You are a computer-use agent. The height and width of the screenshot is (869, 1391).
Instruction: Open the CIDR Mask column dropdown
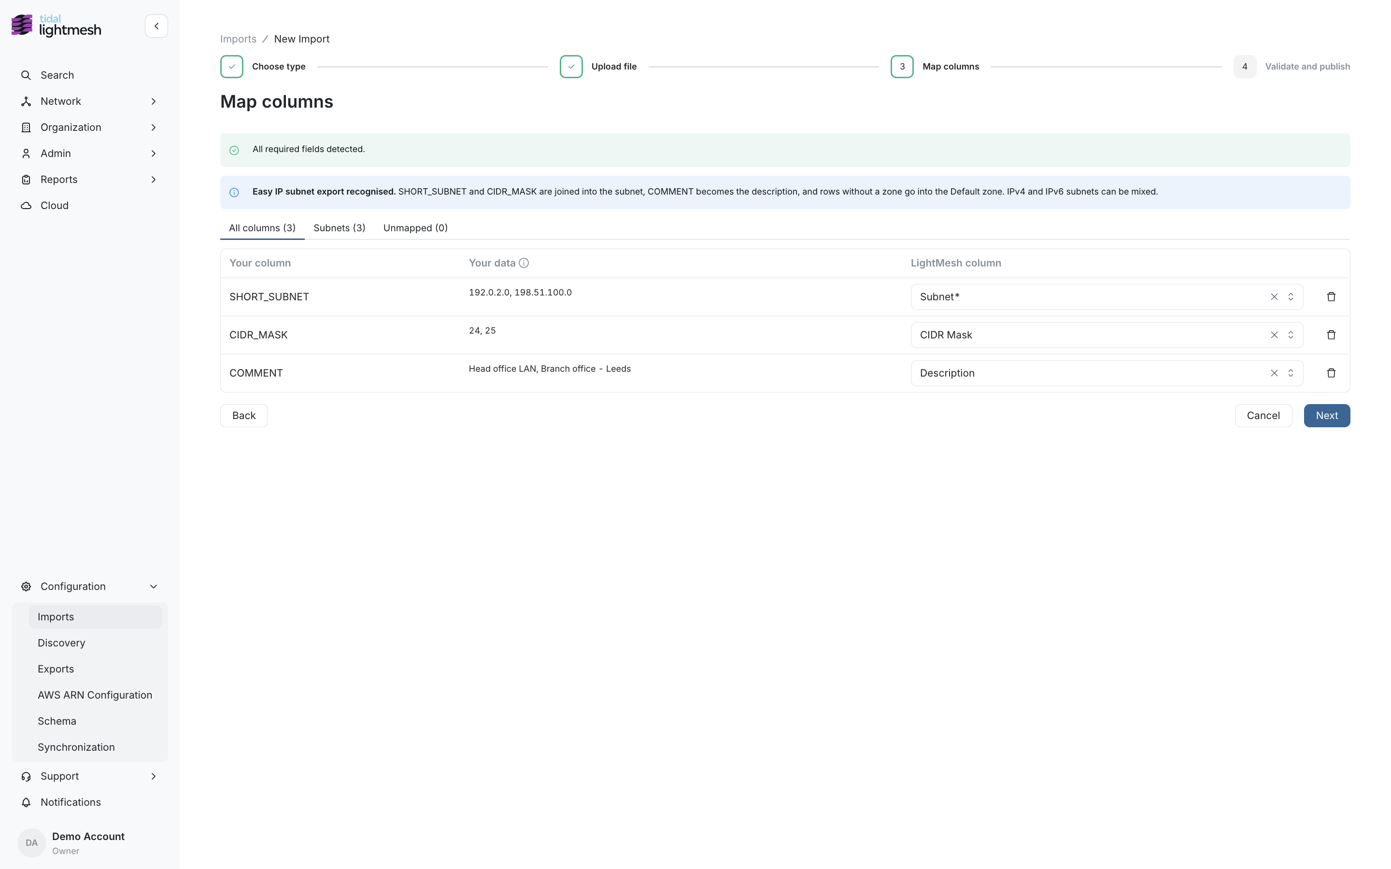point(1107,335)
